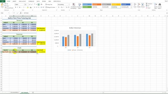The height and width of the screenshot is (94, 168).
Task: Open Find & Select binoculars
Action: click(x=160, y=6)
